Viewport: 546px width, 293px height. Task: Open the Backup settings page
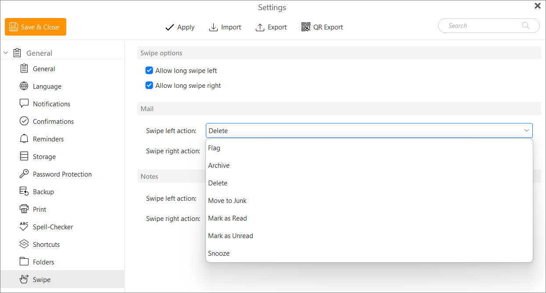[62, 192]
